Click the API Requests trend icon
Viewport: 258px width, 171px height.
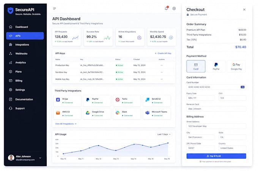(x=76, y=38)
